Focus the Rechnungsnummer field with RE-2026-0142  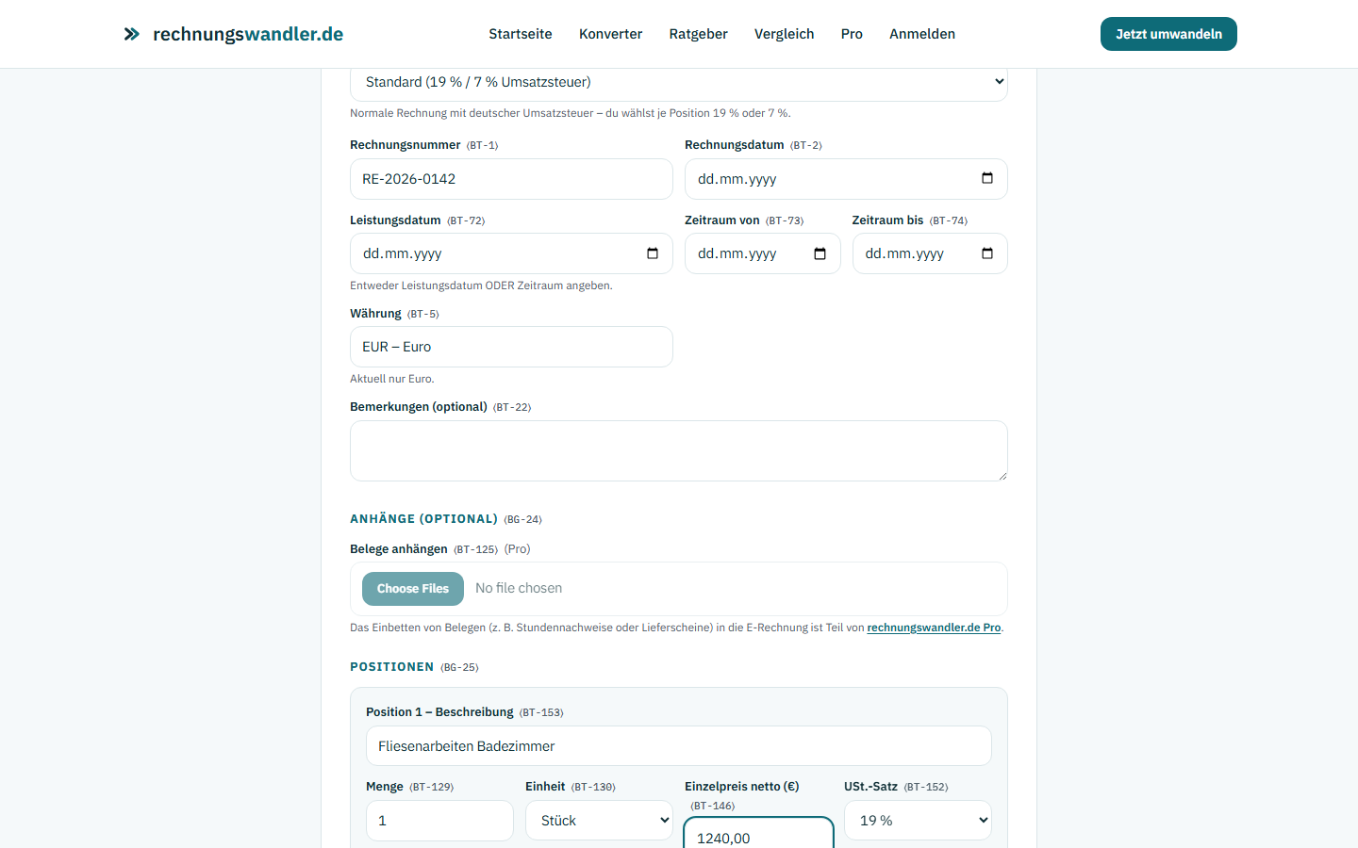(511, 179)
